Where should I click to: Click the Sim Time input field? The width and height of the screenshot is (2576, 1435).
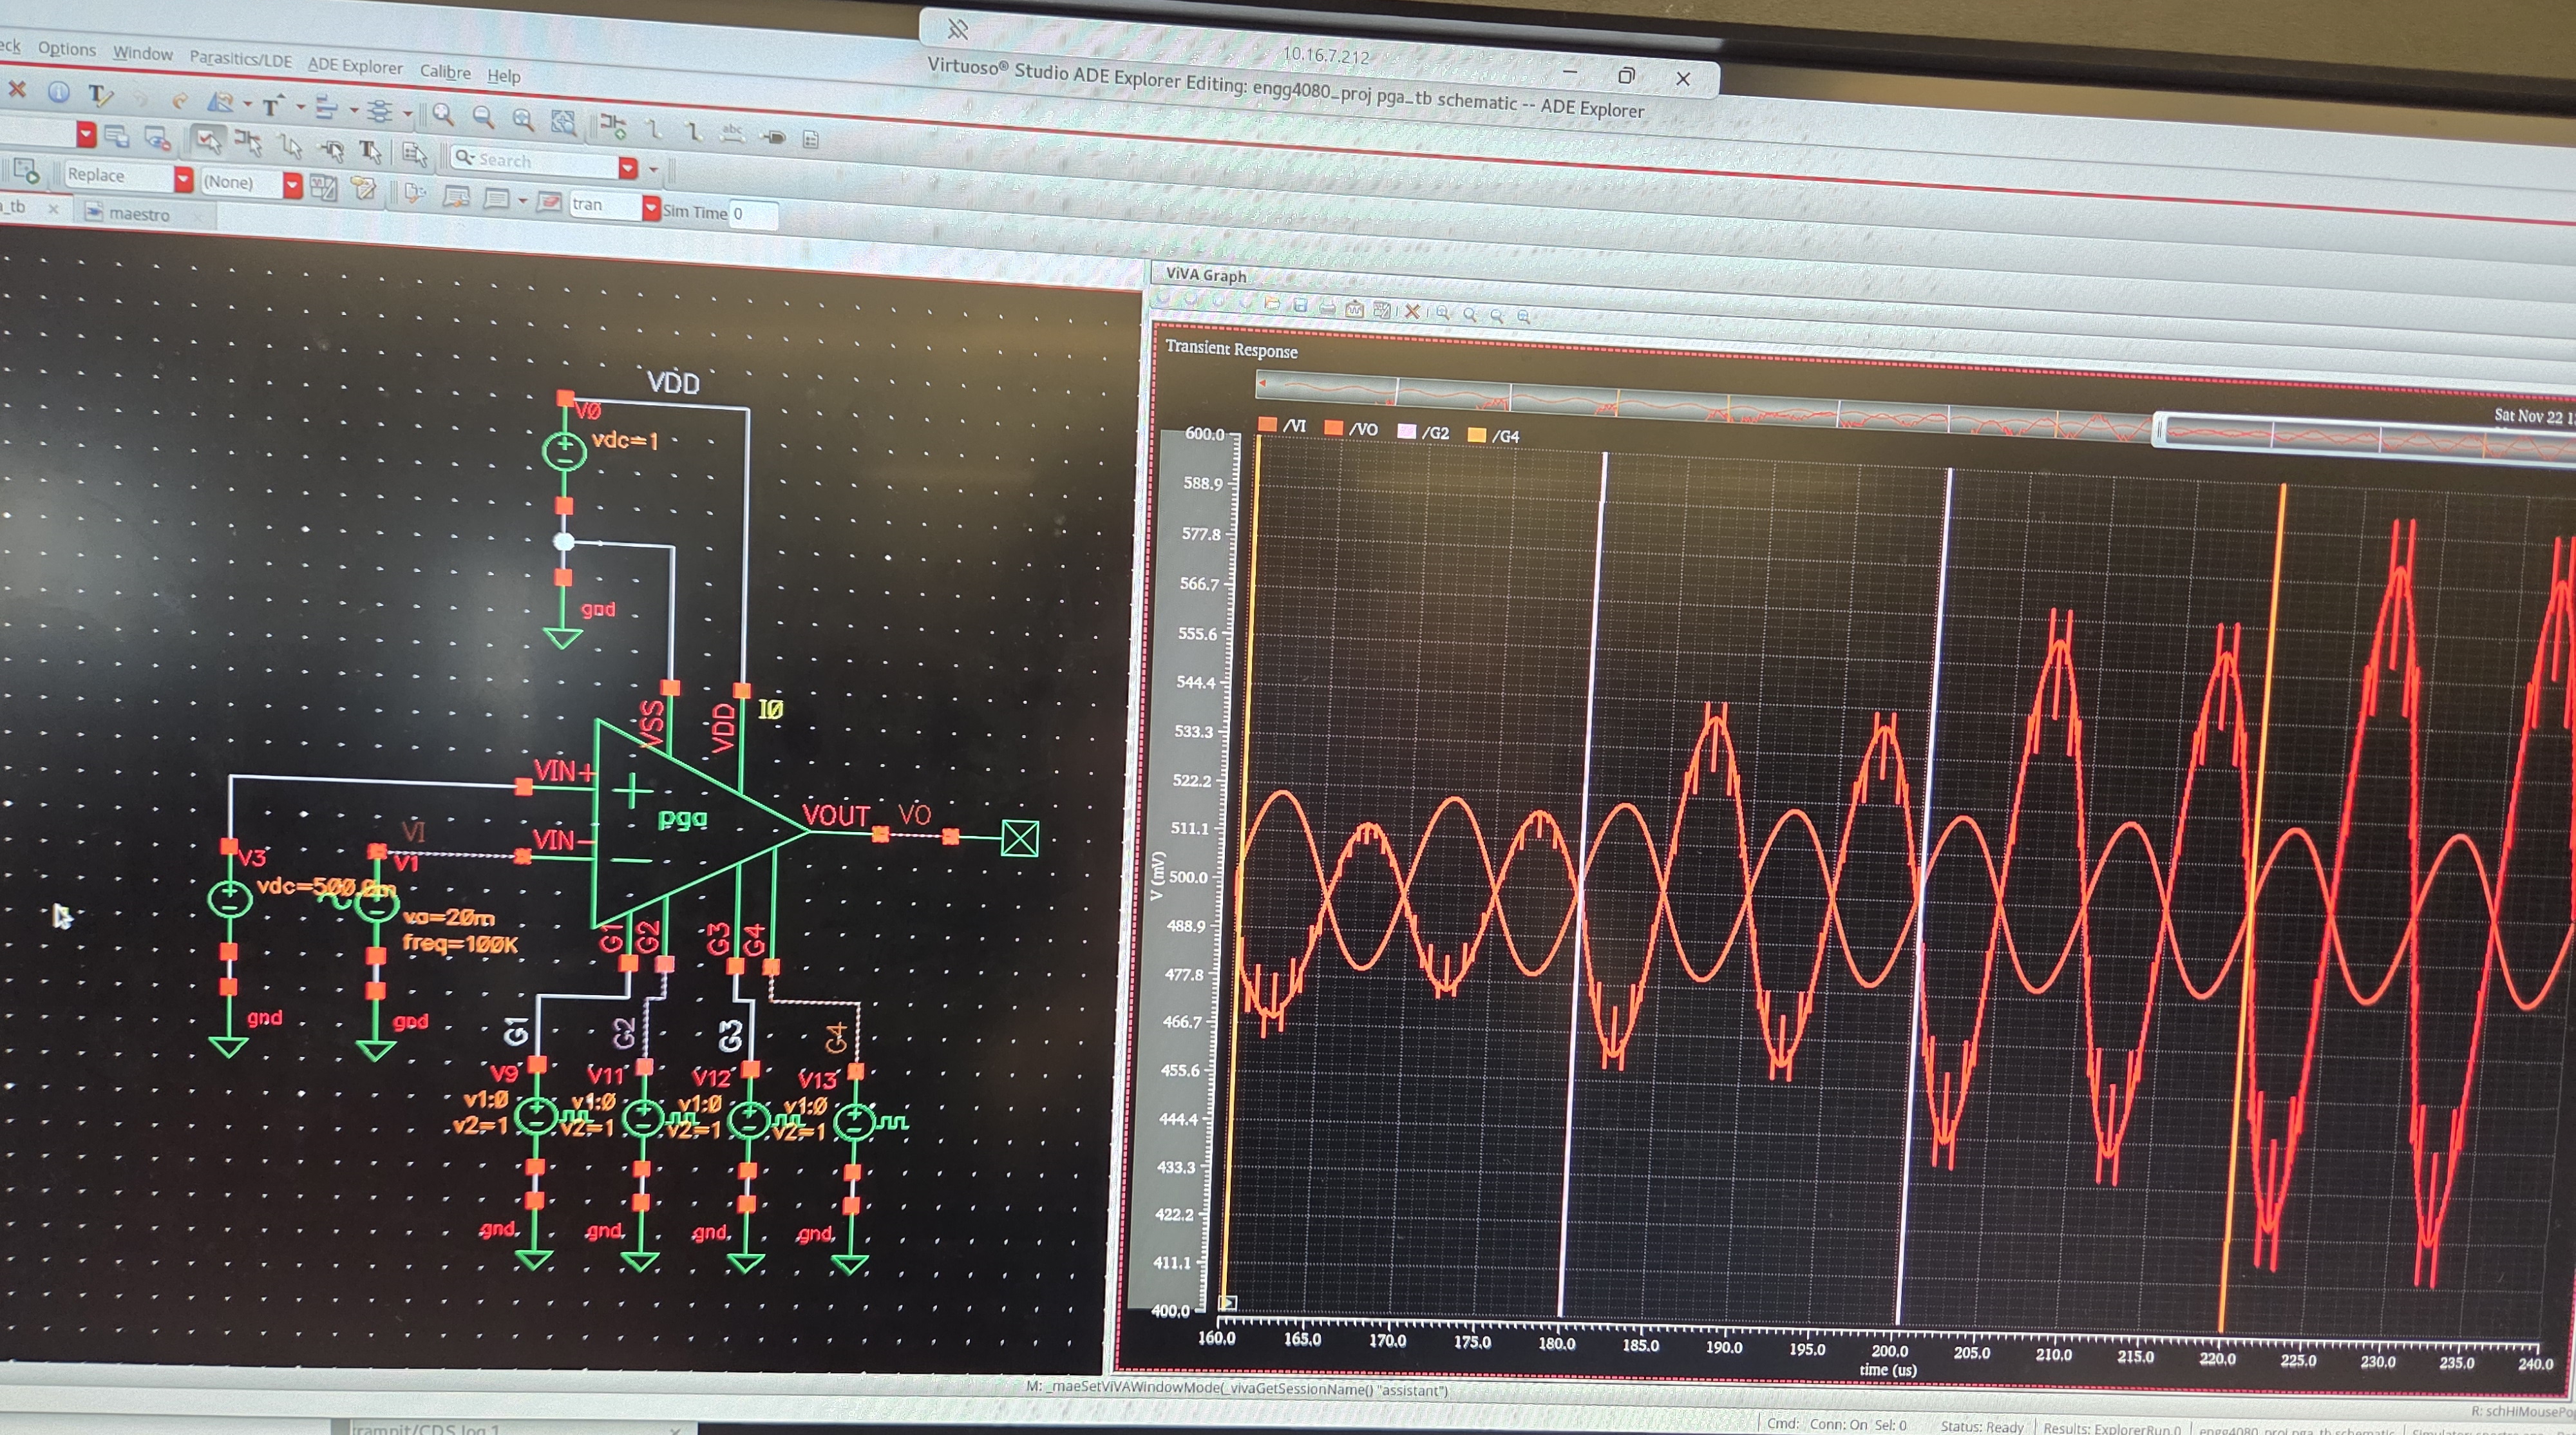pos(753,214)
